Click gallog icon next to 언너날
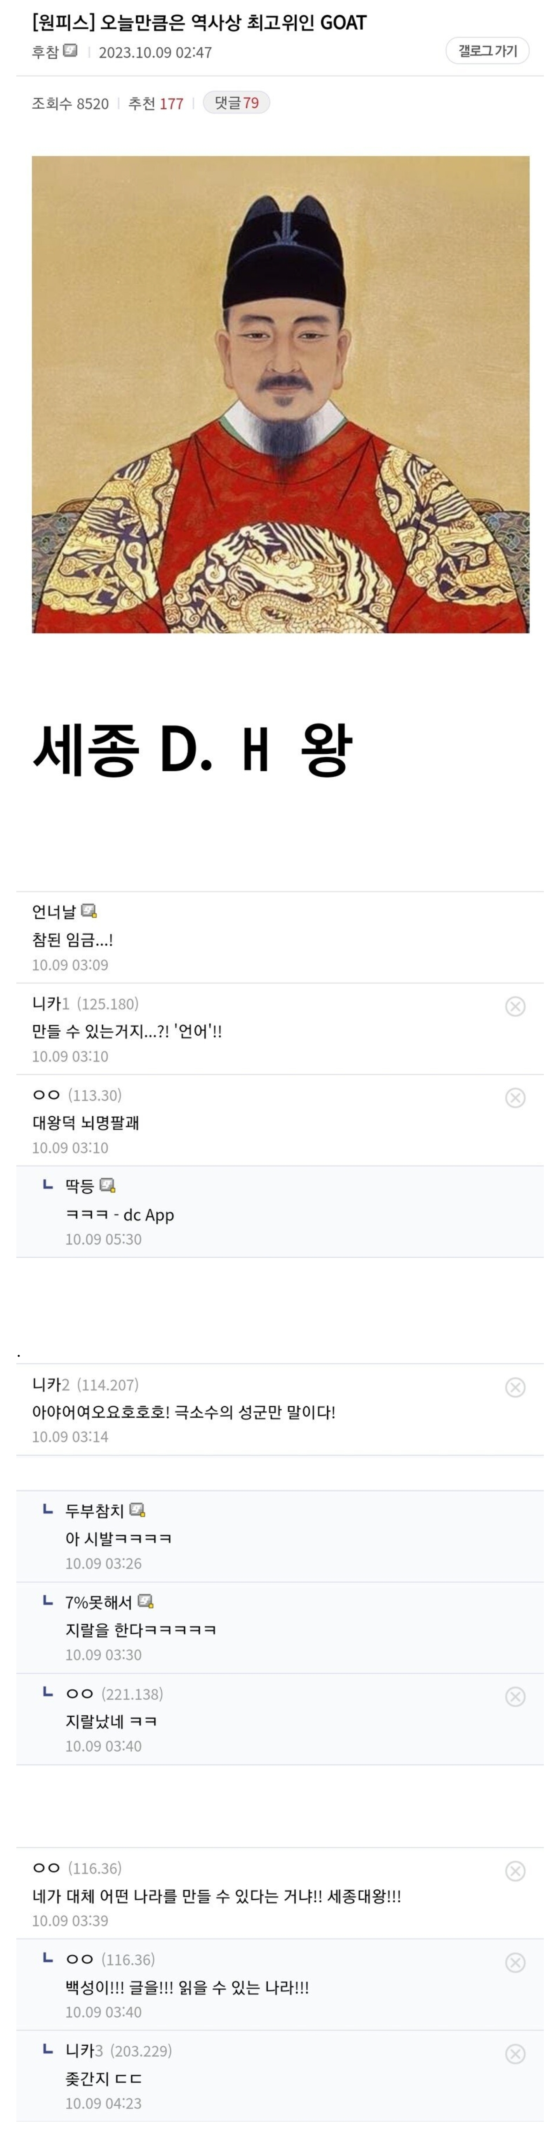This screenshot has height=2139, width=559. (x=89, y=911)
